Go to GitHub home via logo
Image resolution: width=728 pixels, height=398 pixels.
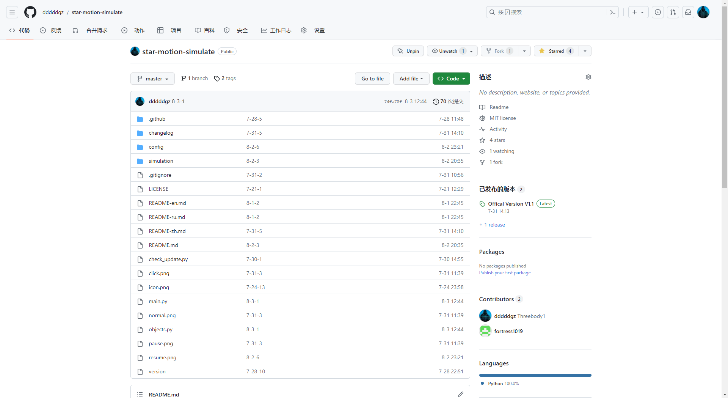pos(30,12)
